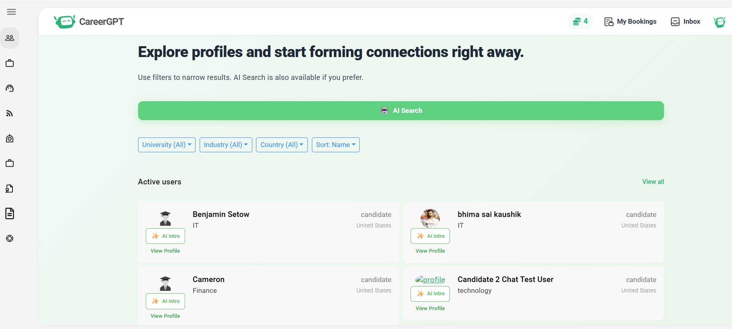Open the help lifebuoy icon at sidebar bottom

(x=10, y=239)
